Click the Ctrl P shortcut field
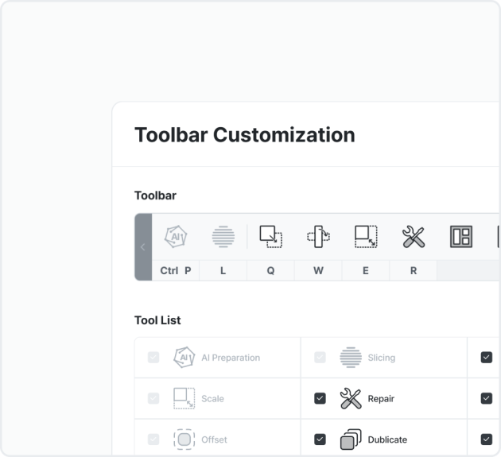 pos(176,270)
